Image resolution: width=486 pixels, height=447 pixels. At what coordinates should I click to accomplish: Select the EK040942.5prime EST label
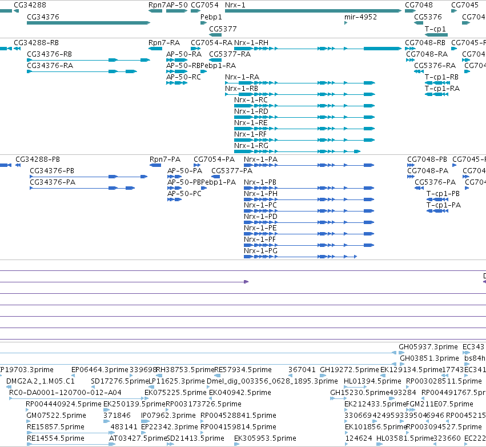(x=240, y=393)
